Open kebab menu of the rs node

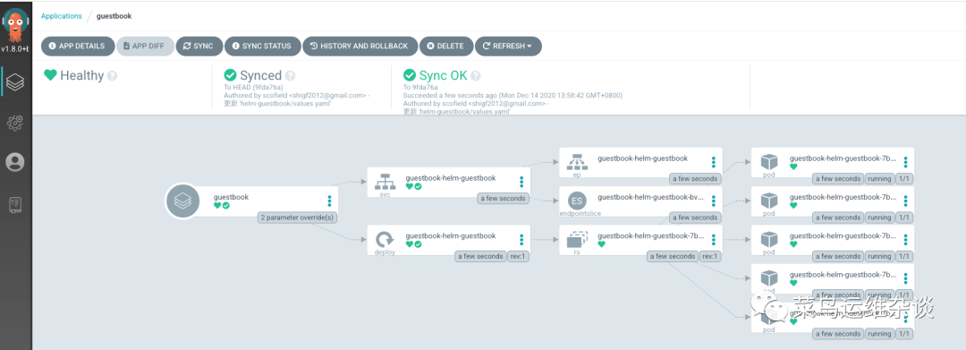(x=714, y=239)
